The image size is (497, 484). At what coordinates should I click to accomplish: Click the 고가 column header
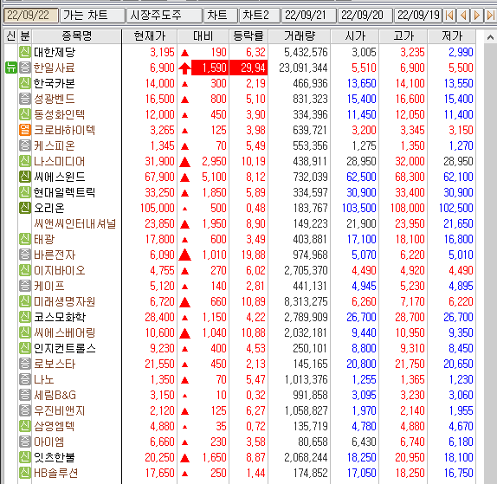pos(403,36)
